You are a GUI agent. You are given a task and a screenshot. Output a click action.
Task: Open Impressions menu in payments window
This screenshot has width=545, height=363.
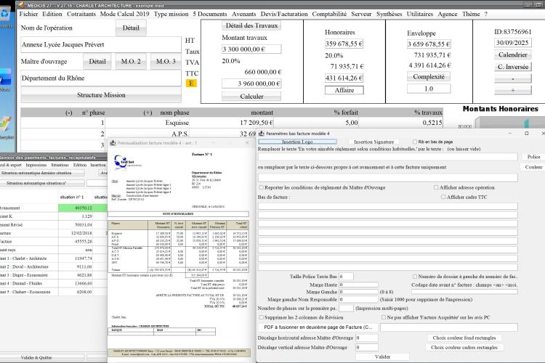click(x=36, y=165)
